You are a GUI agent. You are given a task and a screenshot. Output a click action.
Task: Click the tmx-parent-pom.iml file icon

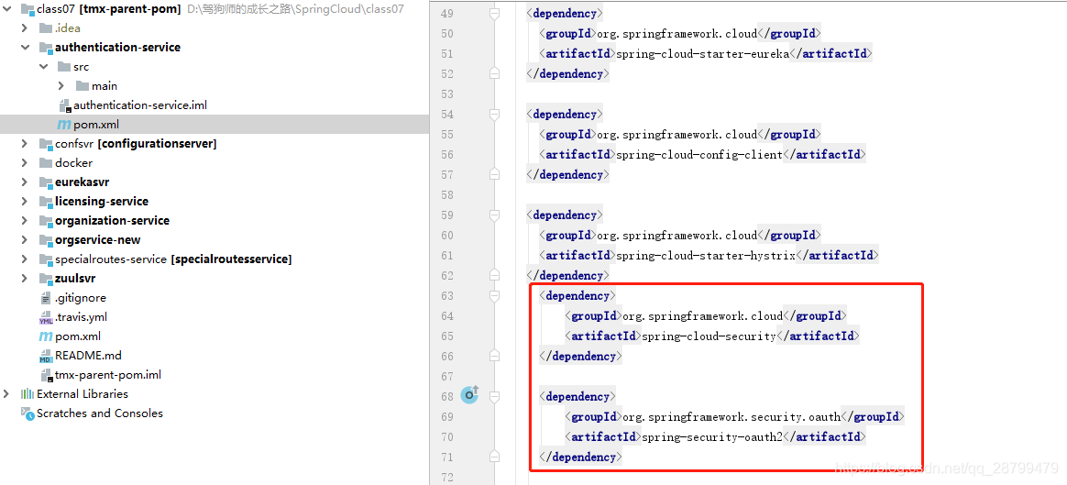[46, 375]
